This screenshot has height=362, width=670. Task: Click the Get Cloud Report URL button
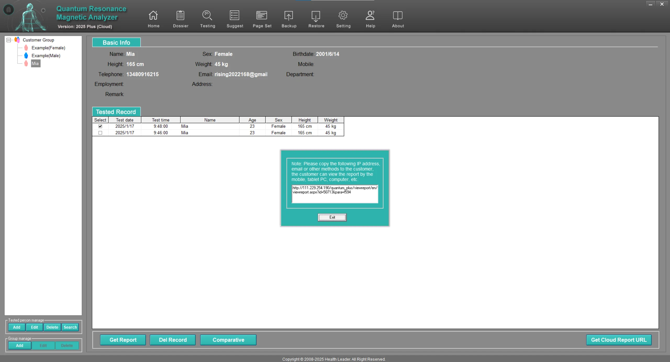(x=618, y=340)
